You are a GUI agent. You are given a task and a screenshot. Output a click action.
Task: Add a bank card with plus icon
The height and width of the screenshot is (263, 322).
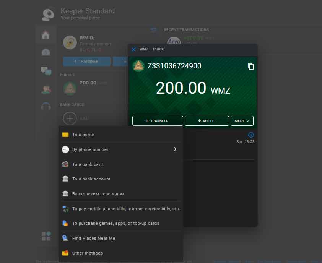[x=70, y=119]
